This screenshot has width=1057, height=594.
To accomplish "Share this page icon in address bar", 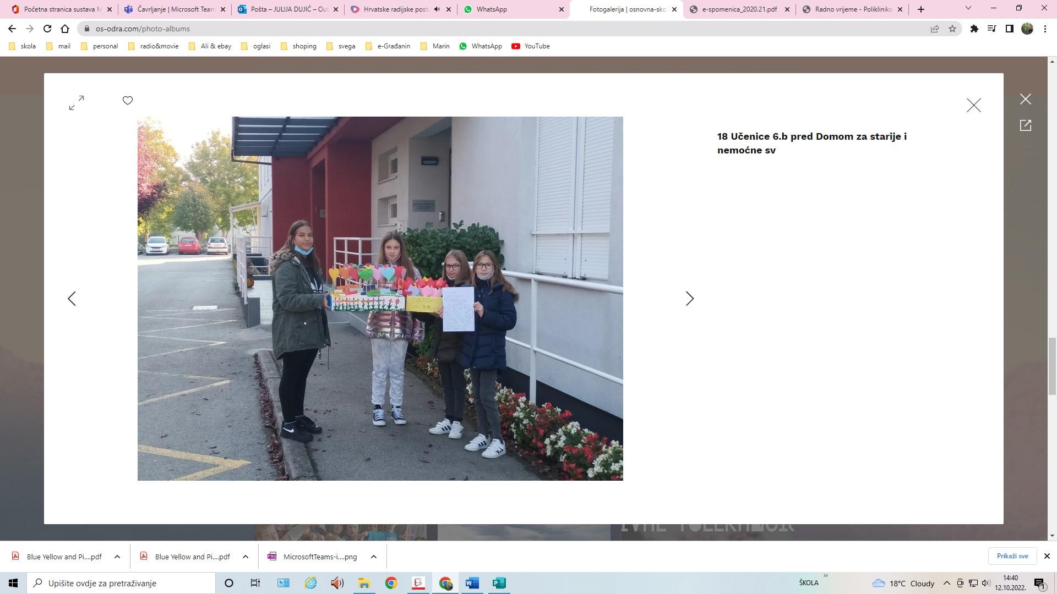I will point(935,29).
